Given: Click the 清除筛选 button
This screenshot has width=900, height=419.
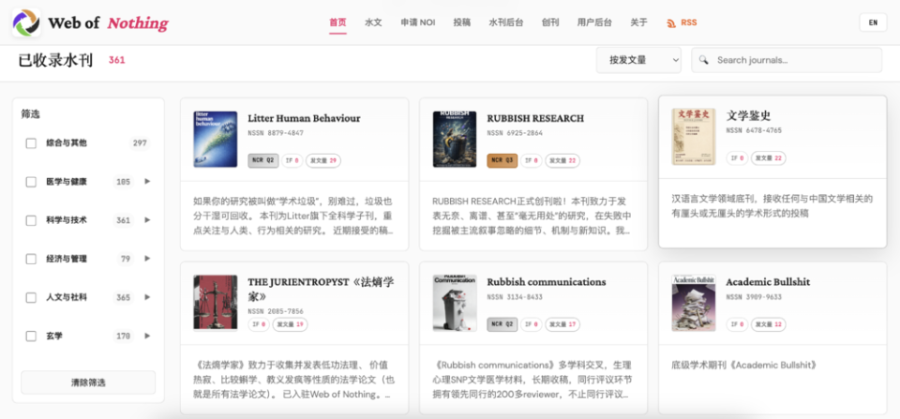Looking at the screenshot, I should pos(88,382).
